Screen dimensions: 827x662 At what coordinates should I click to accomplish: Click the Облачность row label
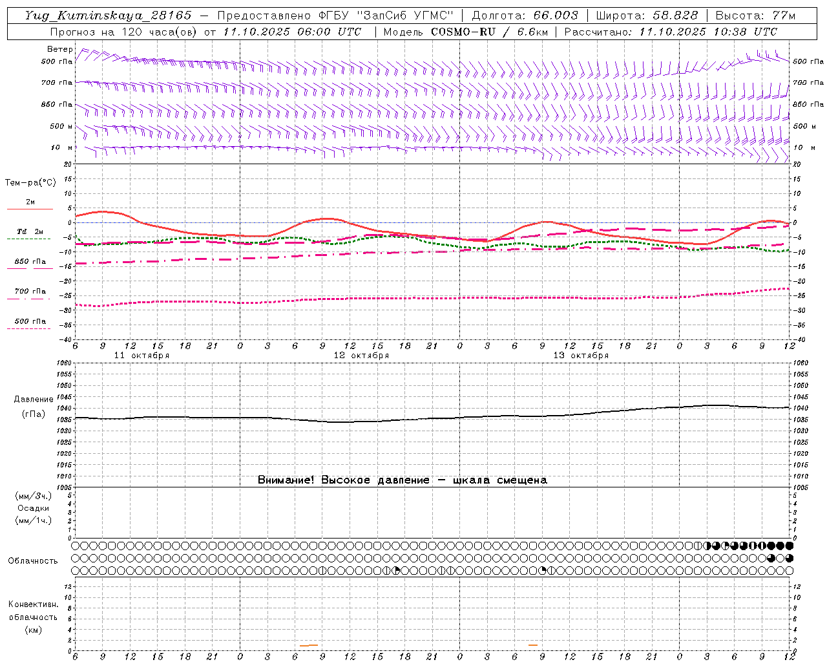click(33, 561)
